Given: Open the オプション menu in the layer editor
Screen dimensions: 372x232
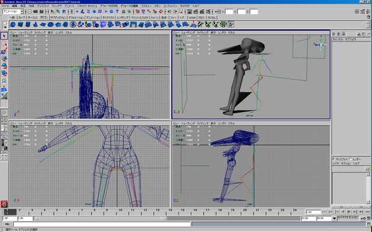Looking at the screenshot, I should [x=346, y=163].
